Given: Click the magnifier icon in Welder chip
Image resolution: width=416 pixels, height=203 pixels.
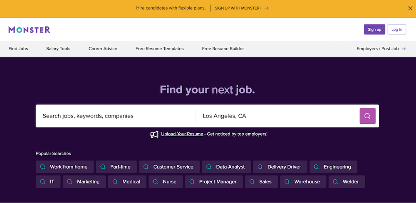Looking at the screenshot, I should tap(335, 182).
